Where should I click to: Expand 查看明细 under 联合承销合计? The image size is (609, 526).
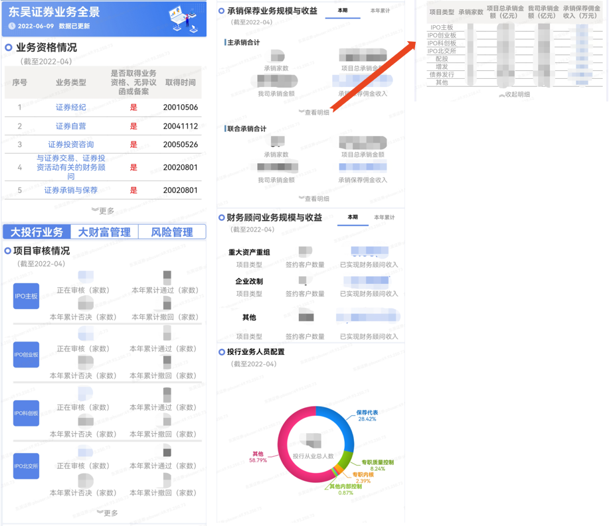click(x=314, y=198)
